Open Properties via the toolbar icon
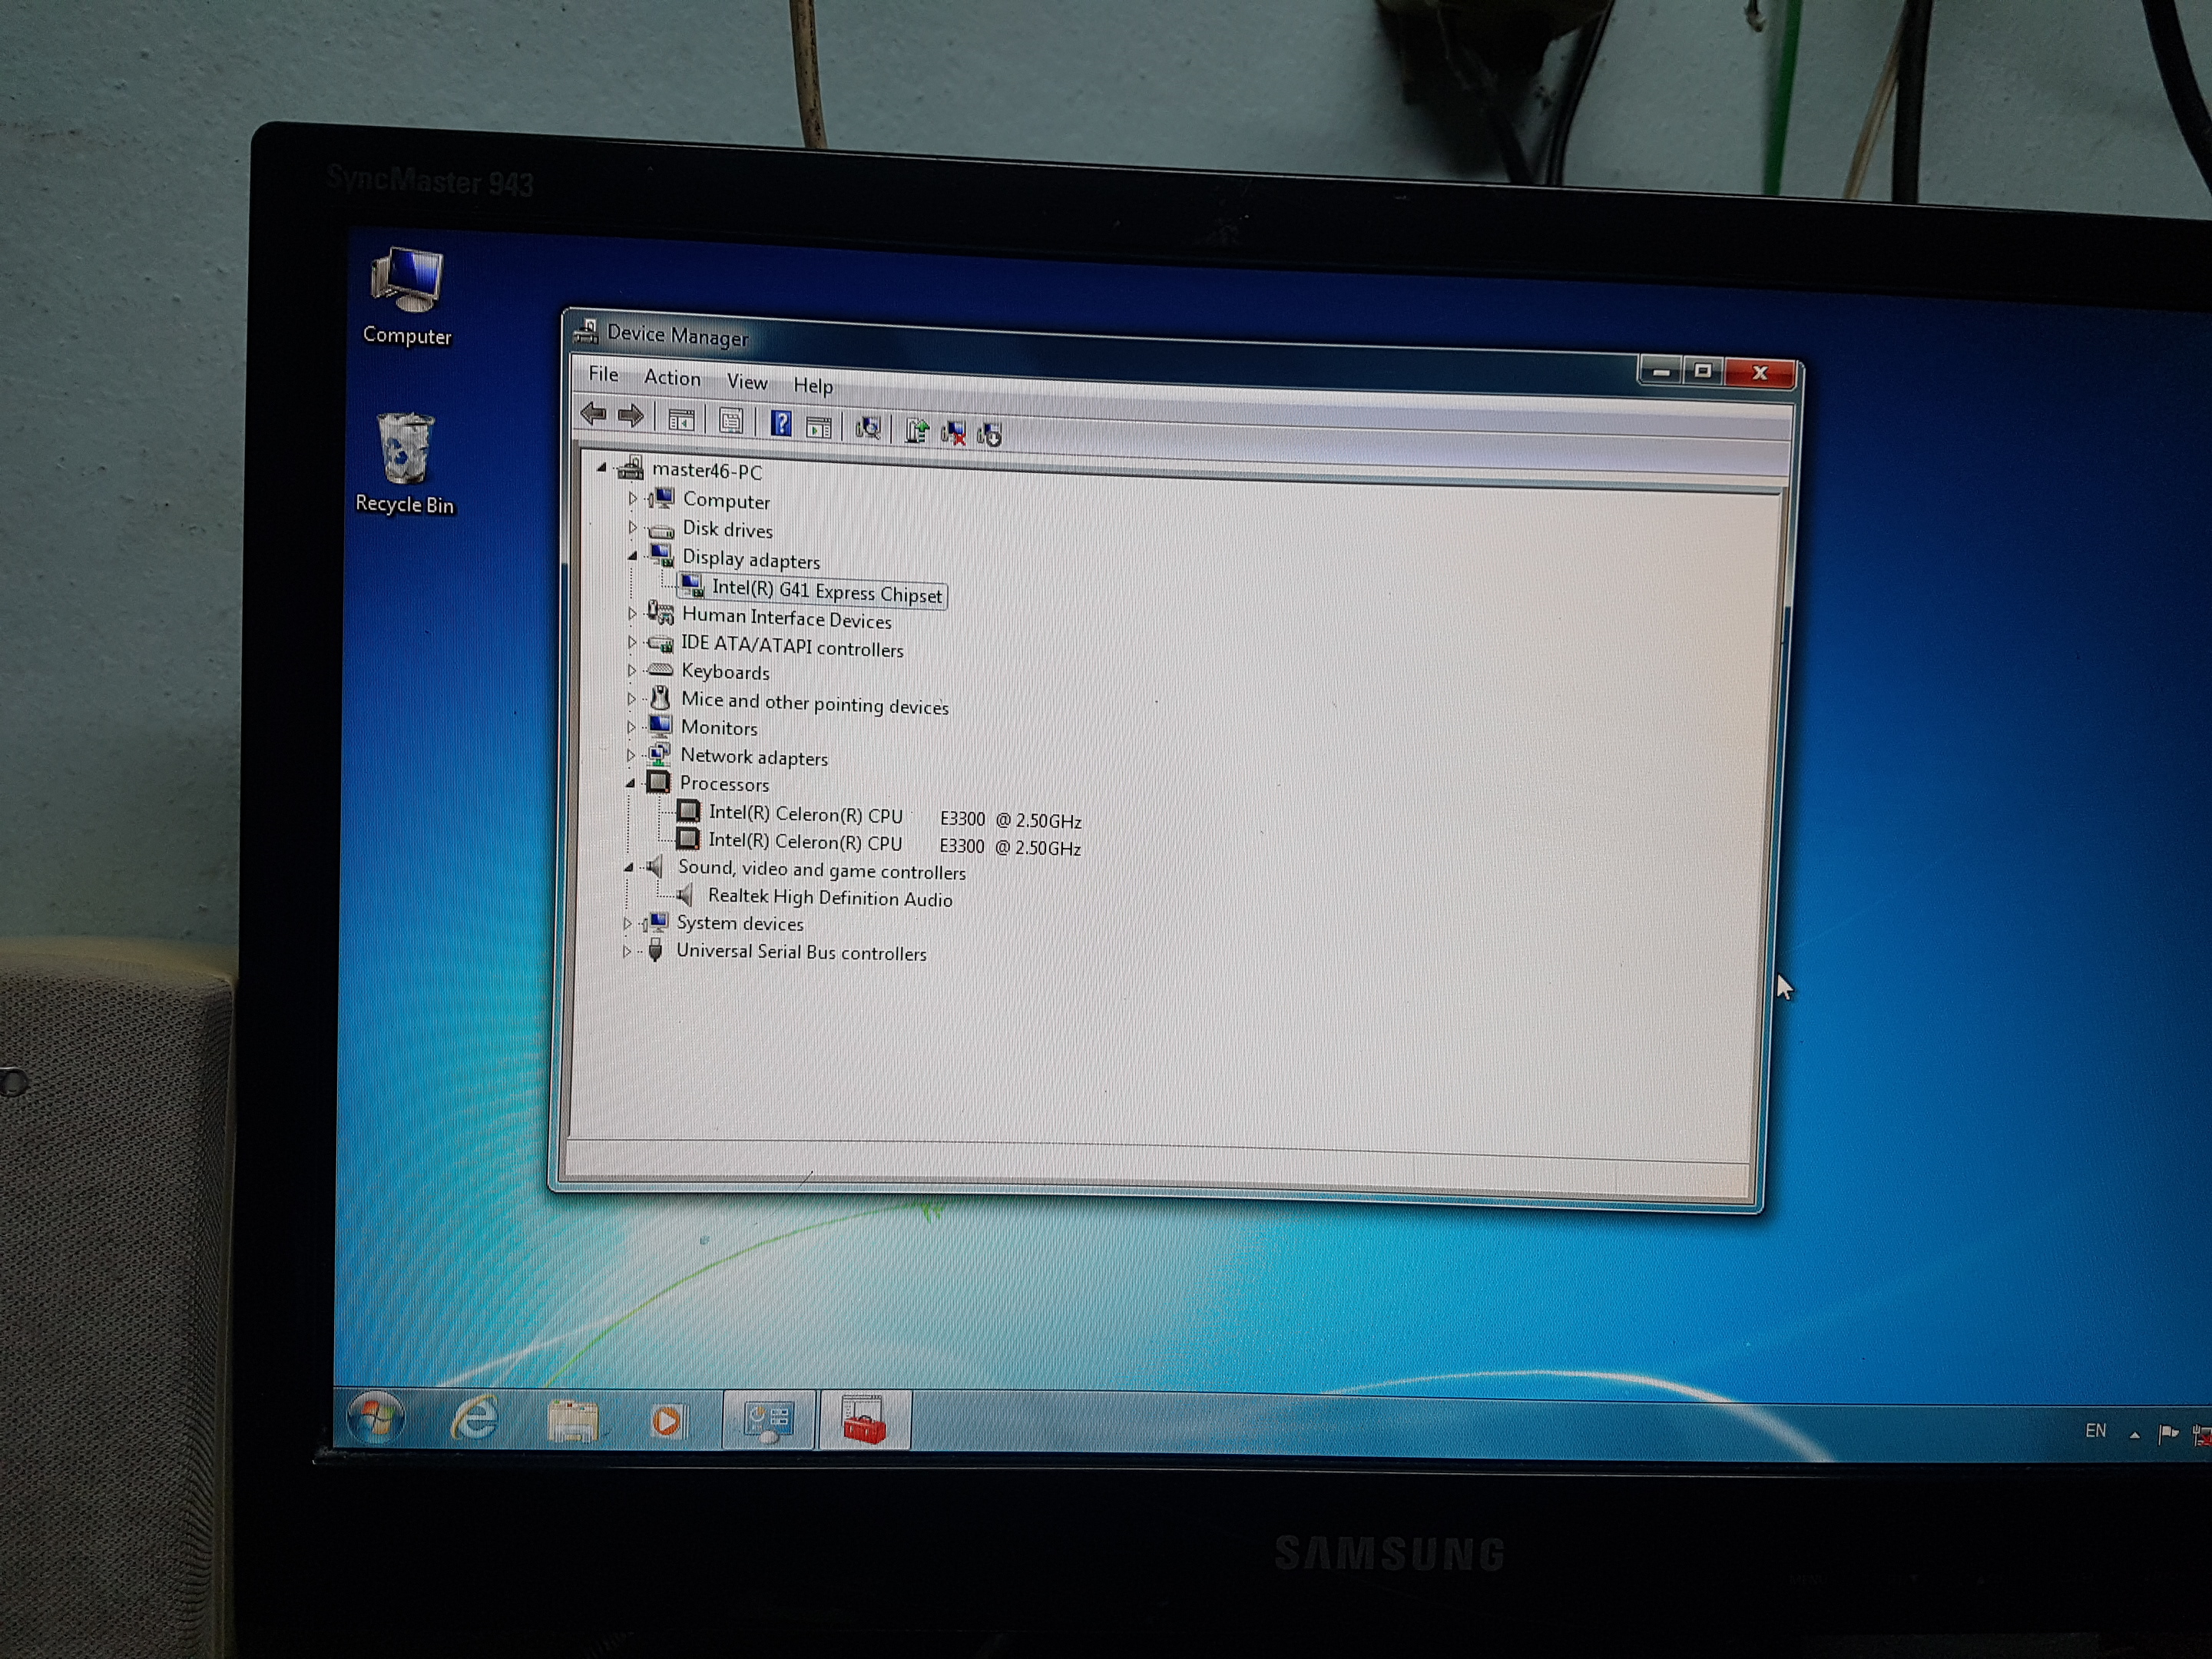This screenshot has width=2212, height=1659. (x=731, y=421)
